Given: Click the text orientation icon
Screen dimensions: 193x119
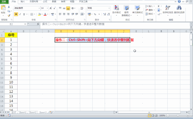Looking at the screenshot, I should coord(73,8).
